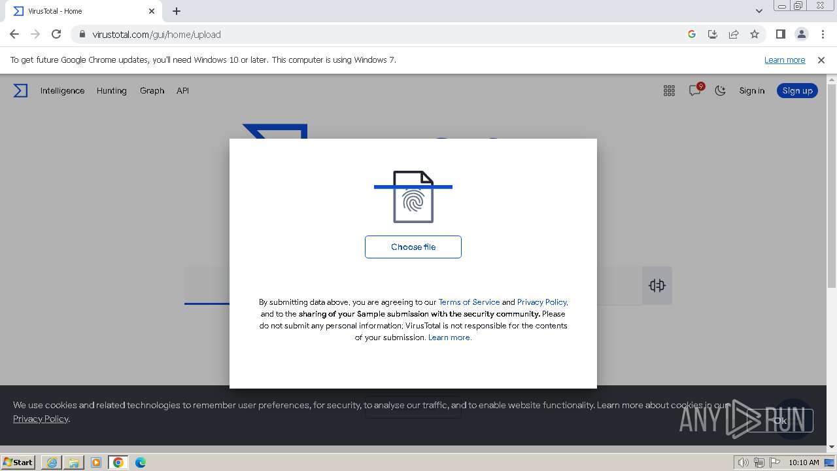Open the Terms of Service link
The image size is (837, 471).
(x=469, y=302)
